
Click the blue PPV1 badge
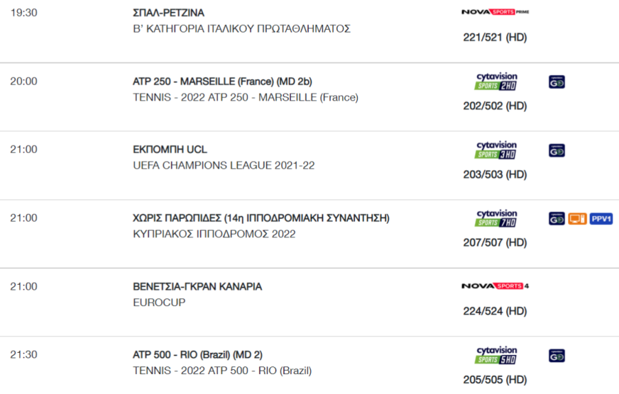pyautogui.click(x=601, y=219)
